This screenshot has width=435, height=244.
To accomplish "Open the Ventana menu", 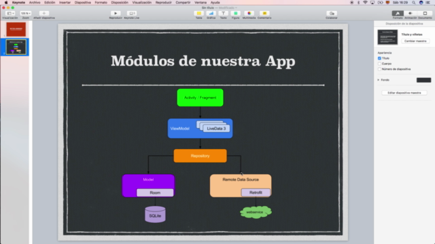I will click(x=201, y=3).
